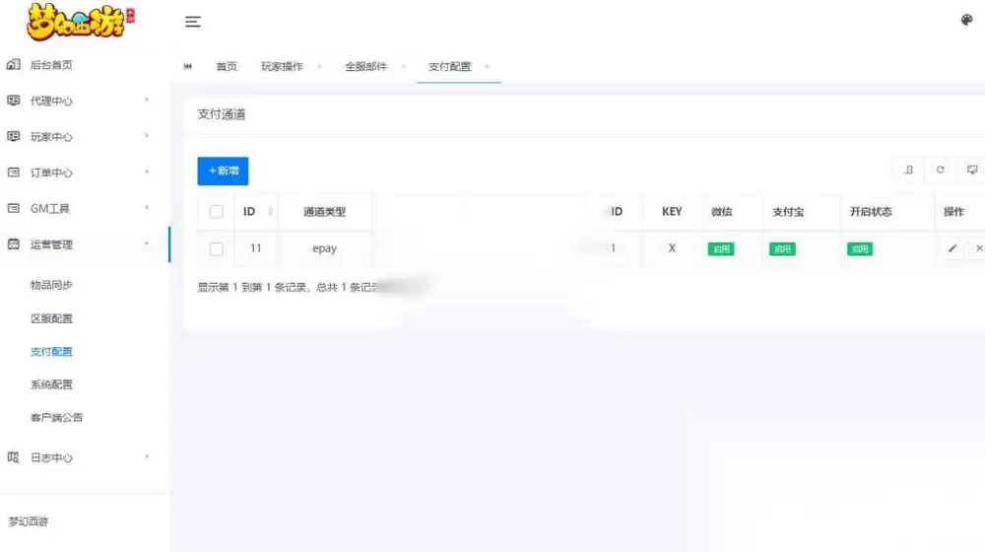Click the 通道类型 column header

pyautogui.click(x=324, y=212)
